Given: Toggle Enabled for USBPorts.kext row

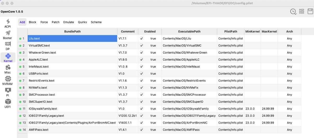Looking at the screenshot, I should point(142,74).
